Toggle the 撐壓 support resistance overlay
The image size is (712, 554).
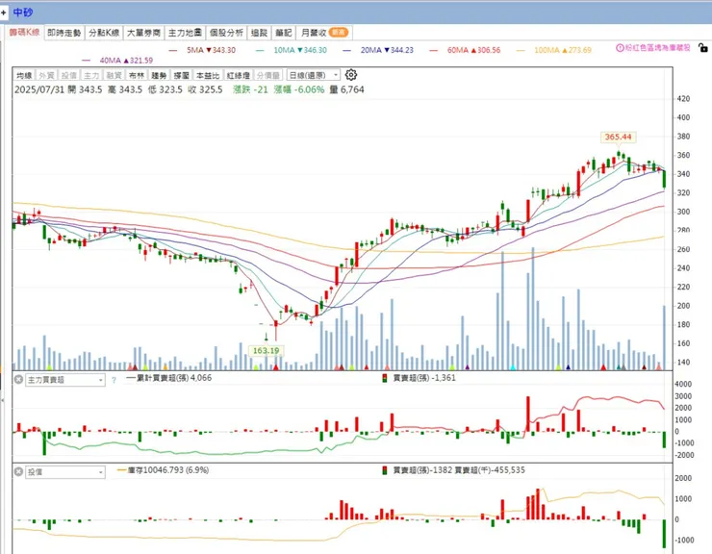pos(181,75)
